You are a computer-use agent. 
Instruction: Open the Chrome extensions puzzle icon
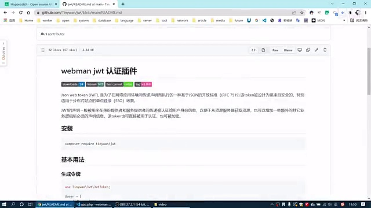pyautogui.click(x=350, y=13)
